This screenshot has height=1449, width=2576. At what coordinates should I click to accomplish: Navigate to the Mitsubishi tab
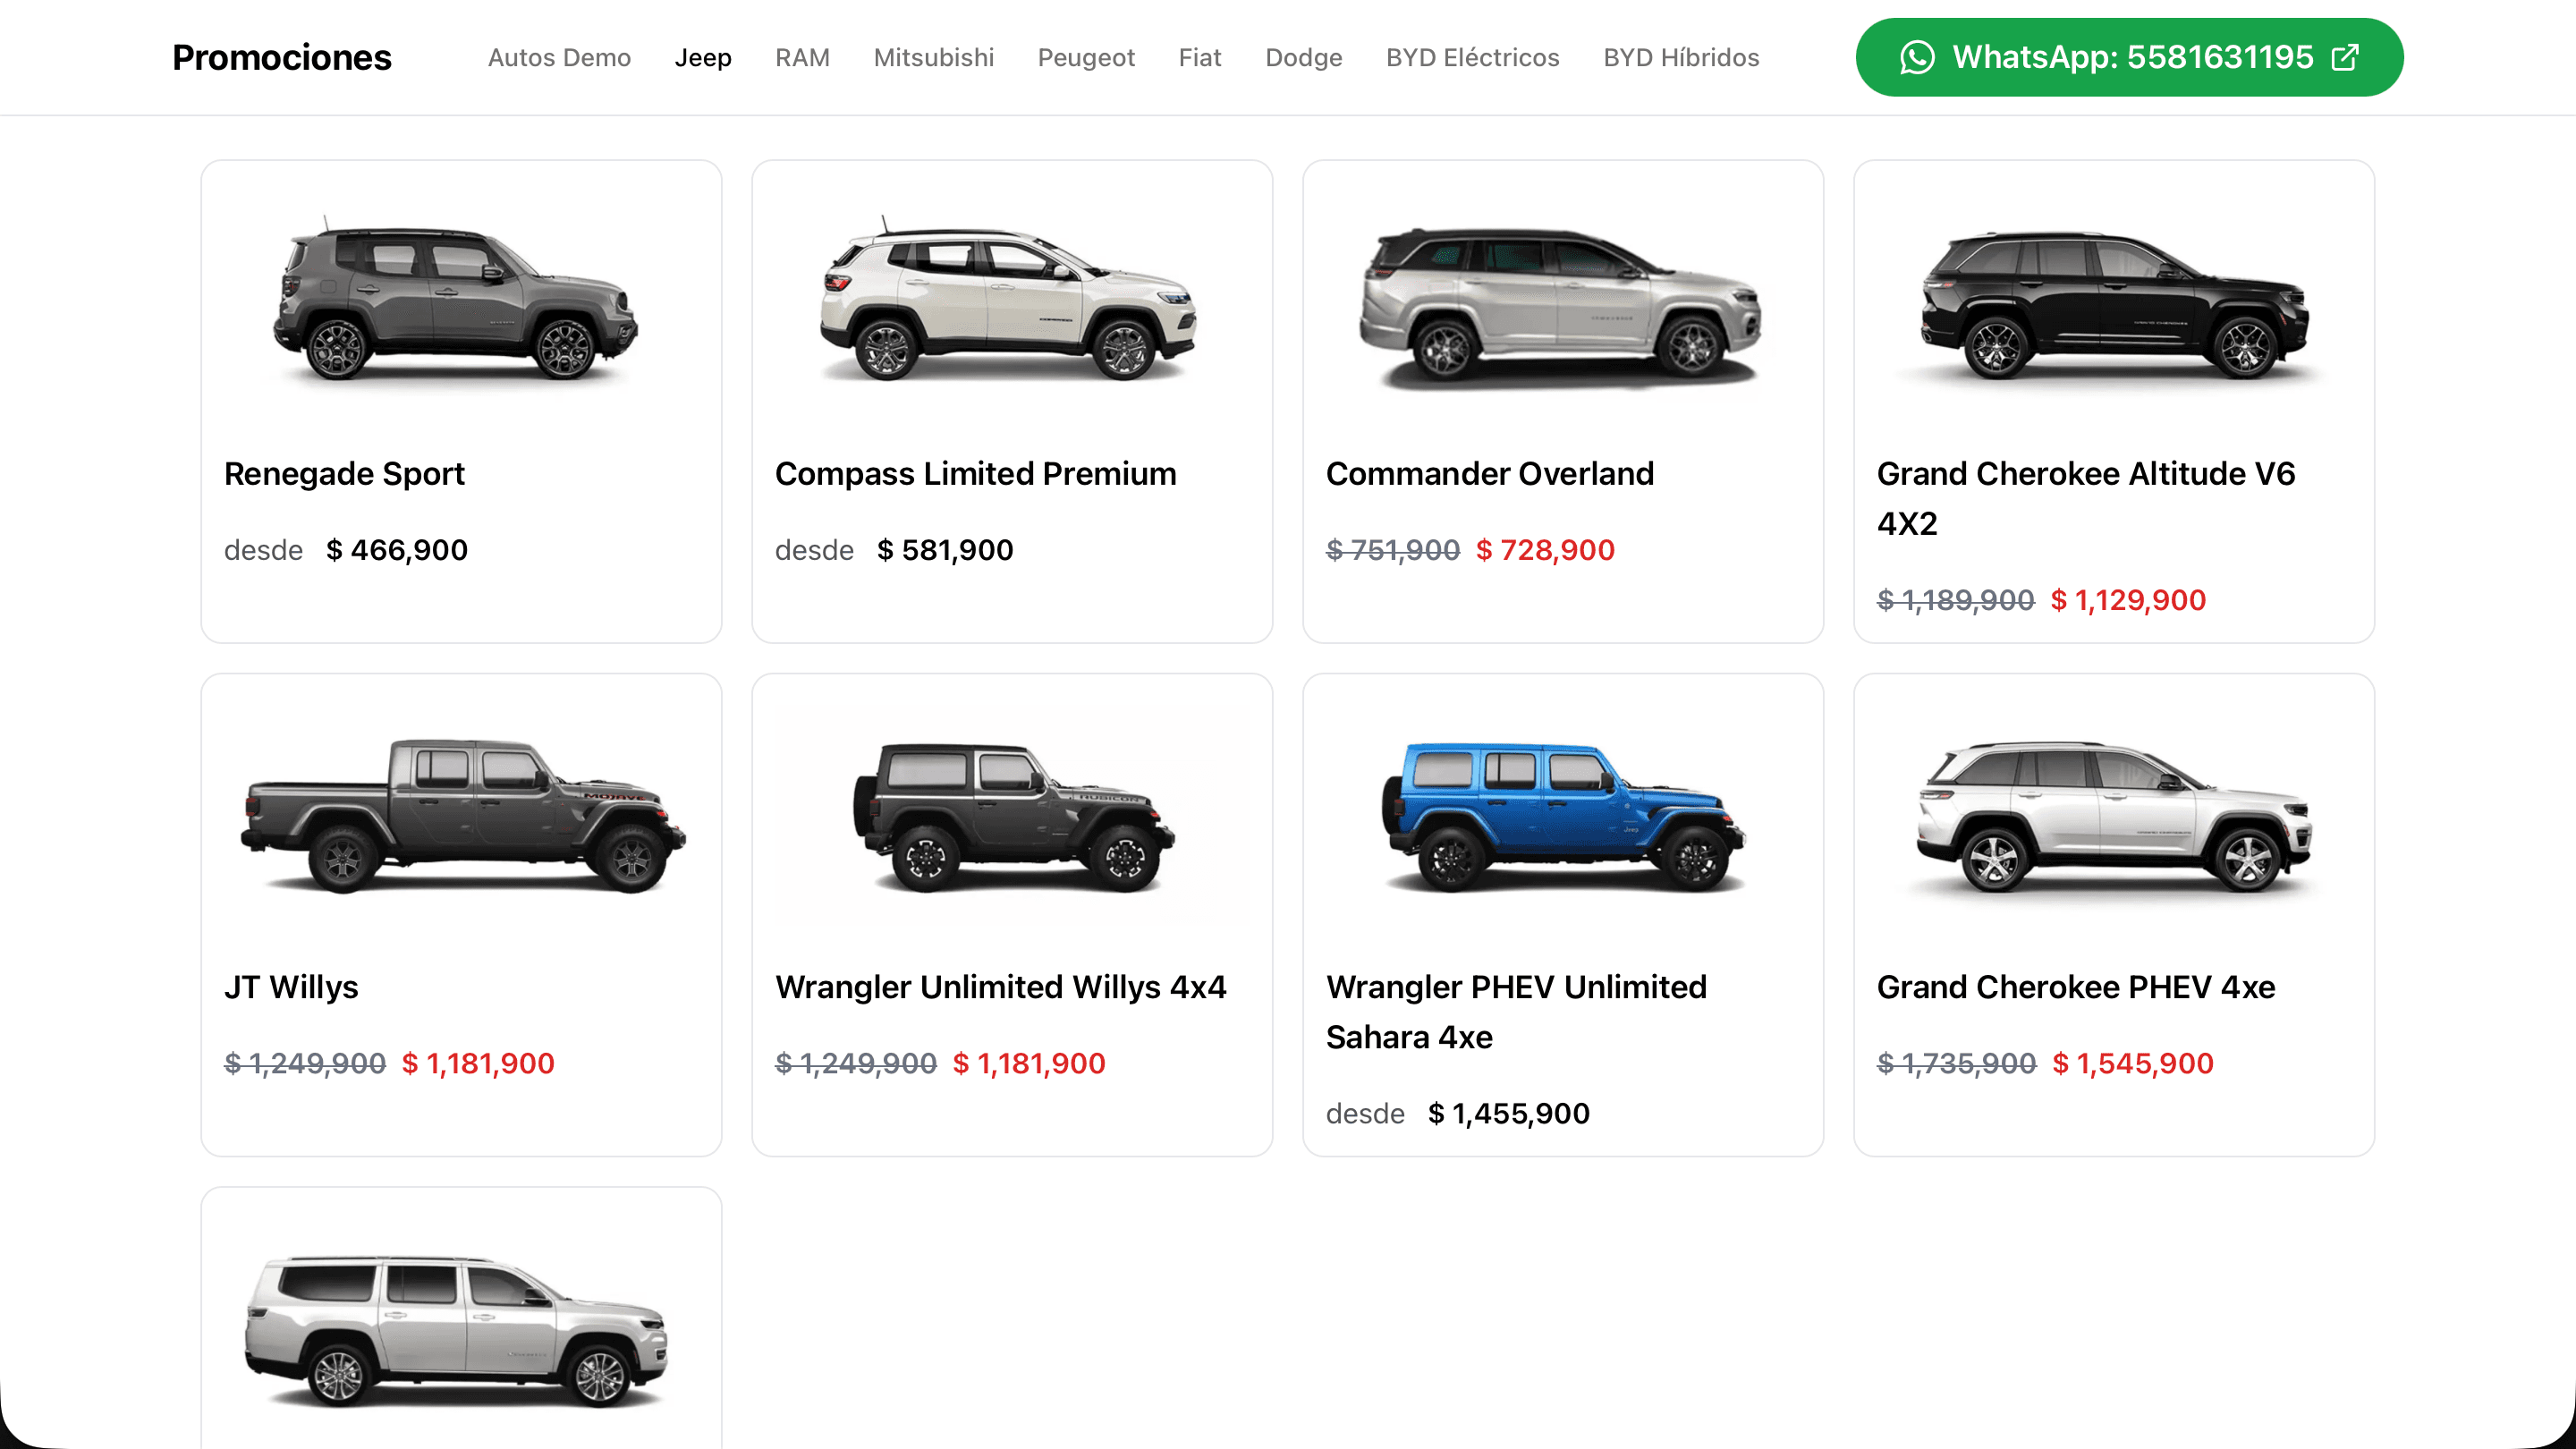point(933,57)
